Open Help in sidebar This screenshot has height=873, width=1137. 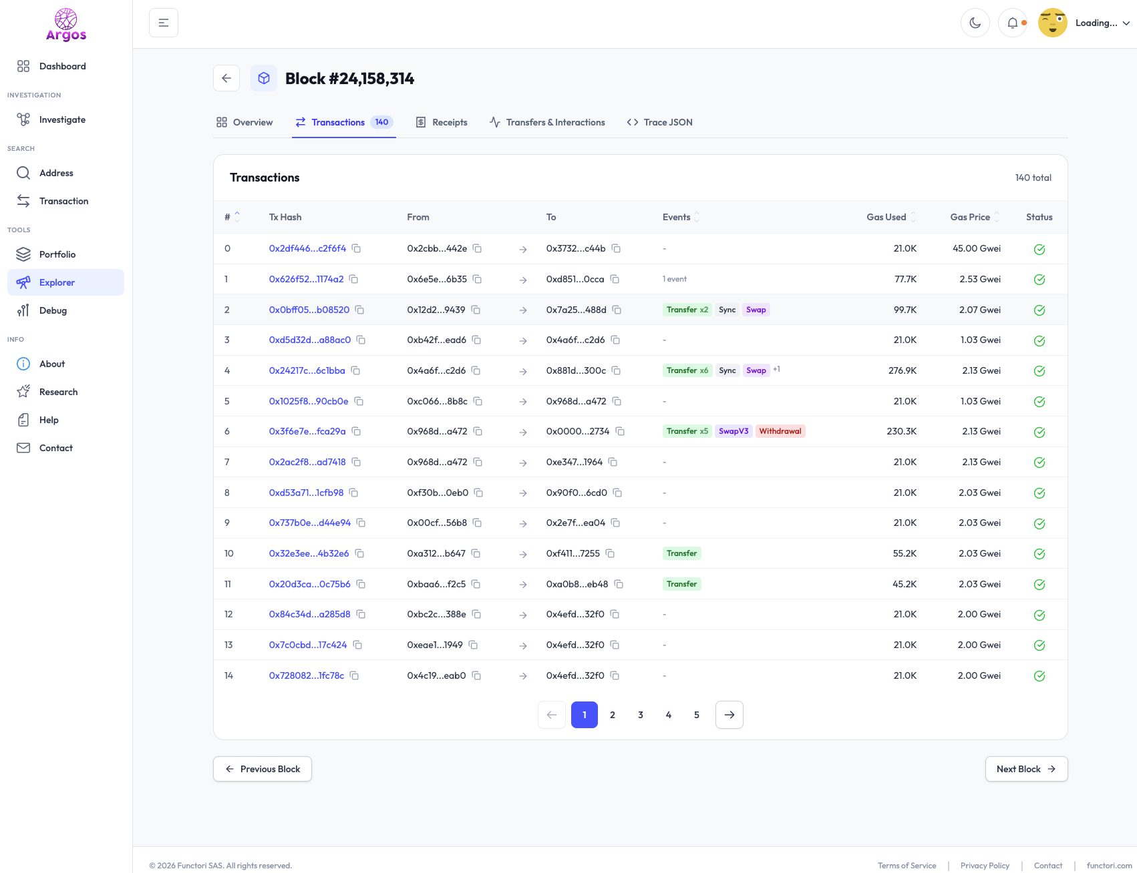[65, 420]
